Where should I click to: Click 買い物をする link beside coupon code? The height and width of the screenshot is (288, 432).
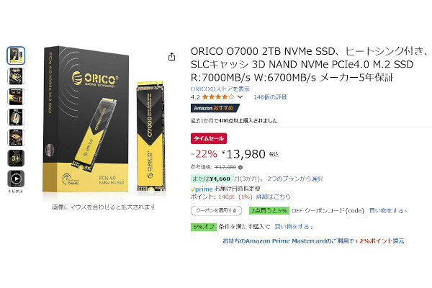tap(388, 211)
